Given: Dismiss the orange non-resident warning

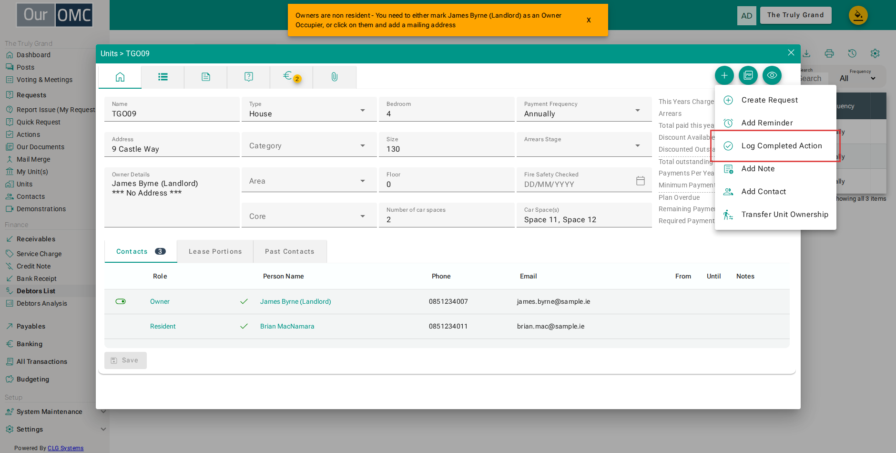Looking at the screenshot, I should (589, 20).
